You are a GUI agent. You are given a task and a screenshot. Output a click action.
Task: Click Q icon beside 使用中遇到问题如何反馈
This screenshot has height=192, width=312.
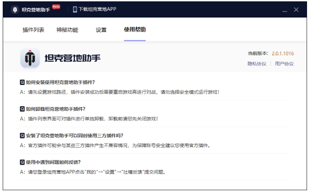(22, 162)
